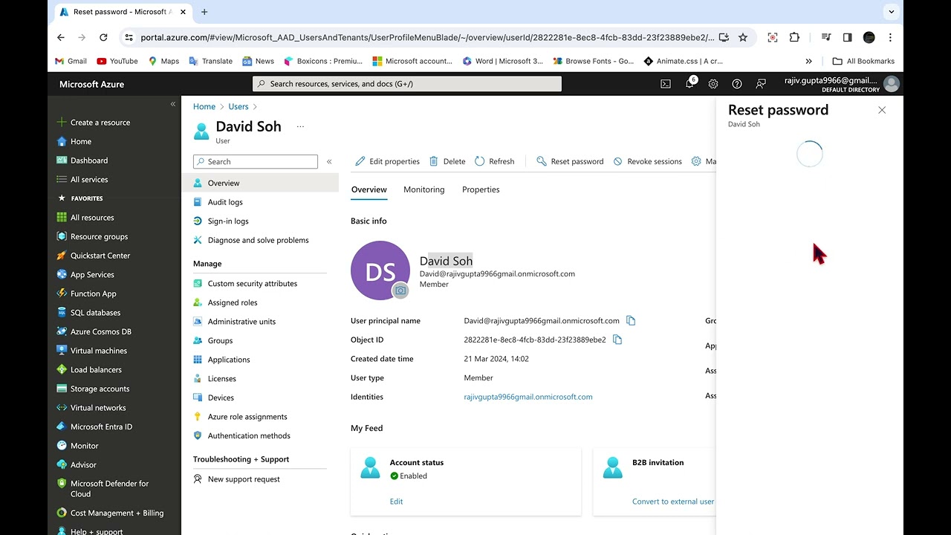Screen dimensions: 951x535
Task: Open the identities onmicrosoft.com link
Action: 528,397
